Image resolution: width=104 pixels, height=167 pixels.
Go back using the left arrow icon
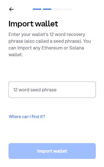[x=11, y=9]
